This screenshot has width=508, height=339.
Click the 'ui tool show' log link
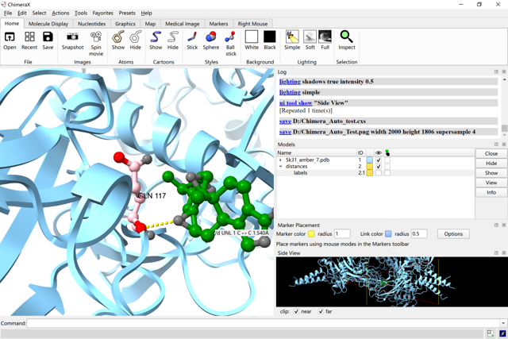295,102
